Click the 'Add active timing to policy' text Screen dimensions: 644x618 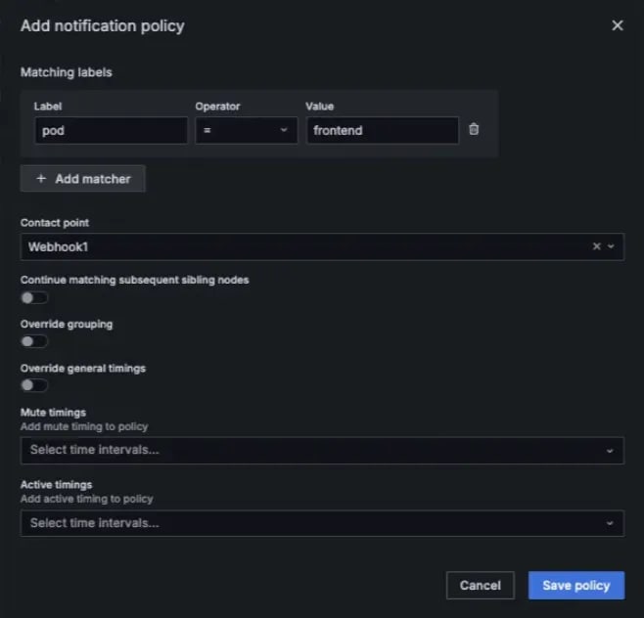(87, 499)
